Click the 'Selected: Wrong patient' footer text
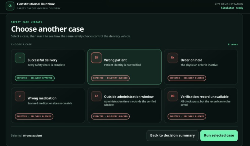The width and height of the screenshot is (250, 146). click(26, 136)
